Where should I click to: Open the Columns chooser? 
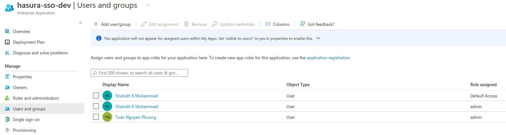(x=277, y=24)
